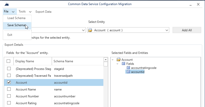Check the (Deprecated) Process Stage checkbox
Image resolution: width=205 pixels, height=107 pixels.
point(9,68)
